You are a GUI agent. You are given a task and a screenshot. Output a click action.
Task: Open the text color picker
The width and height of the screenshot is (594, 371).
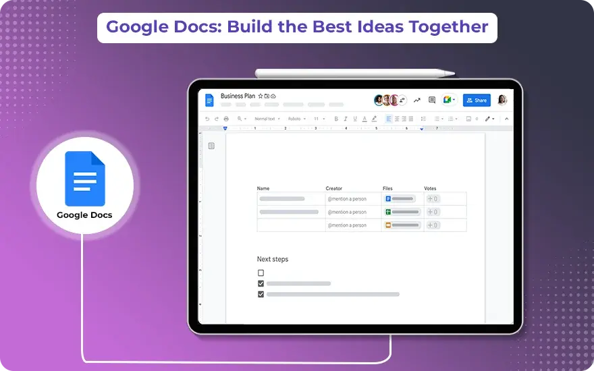[x=364, y=119]
